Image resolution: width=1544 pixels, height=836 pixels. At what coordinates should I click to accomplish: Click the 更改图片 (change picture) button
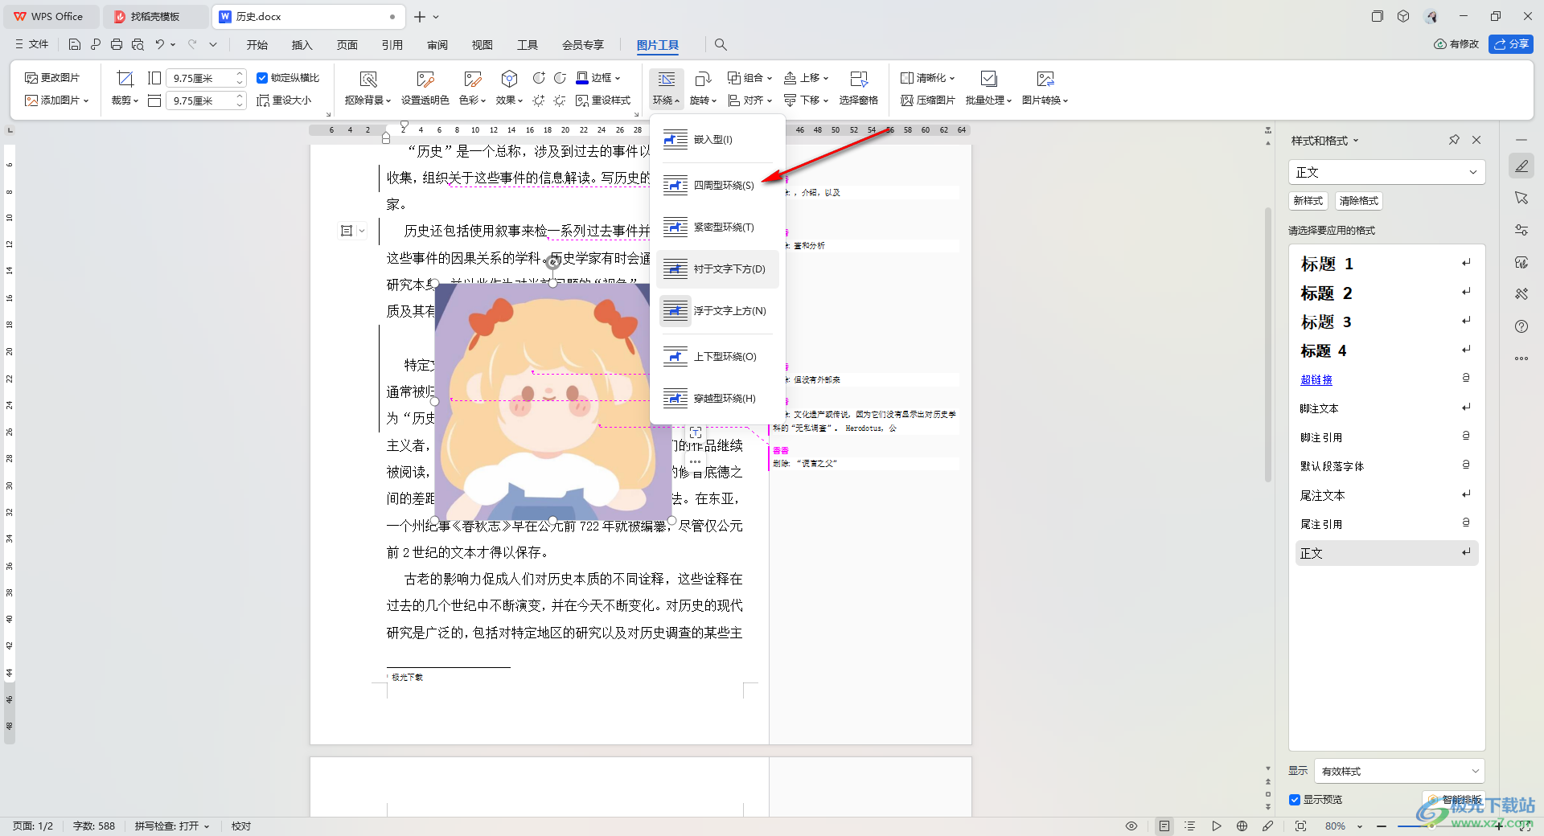click(x=52, y=78)
